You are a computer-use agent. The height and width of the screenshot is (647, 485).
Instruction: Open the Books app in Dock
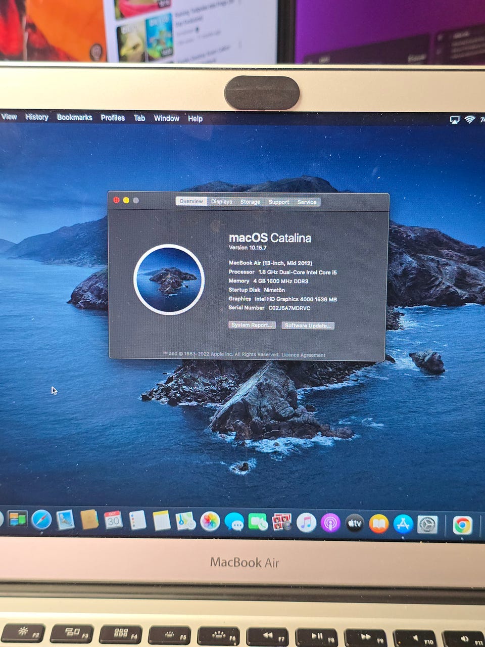(x=379, y=524)
